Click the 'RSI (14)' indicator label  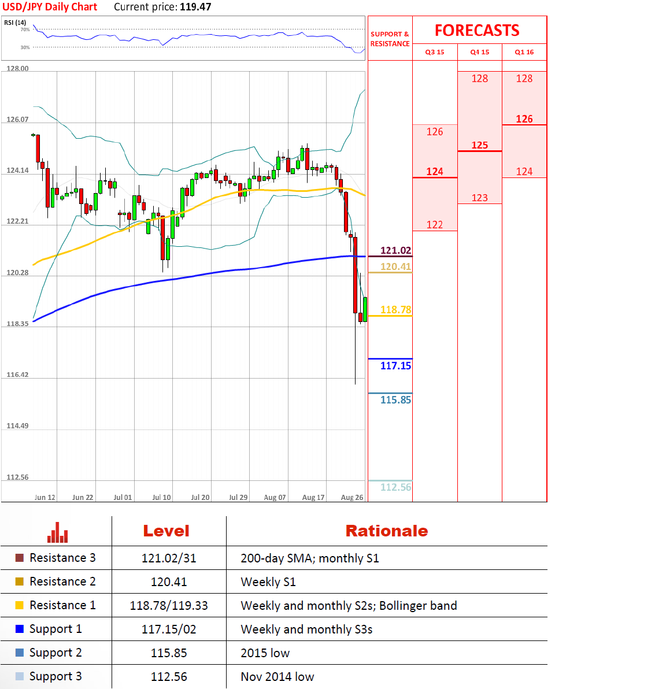pyautogui.click(x=15, y=23)
